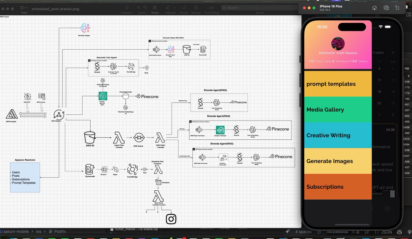The image size is (412, 239).
Task: Tap the user name Ndimofor Ateh Rosius
Action: (x=338, y=53)
